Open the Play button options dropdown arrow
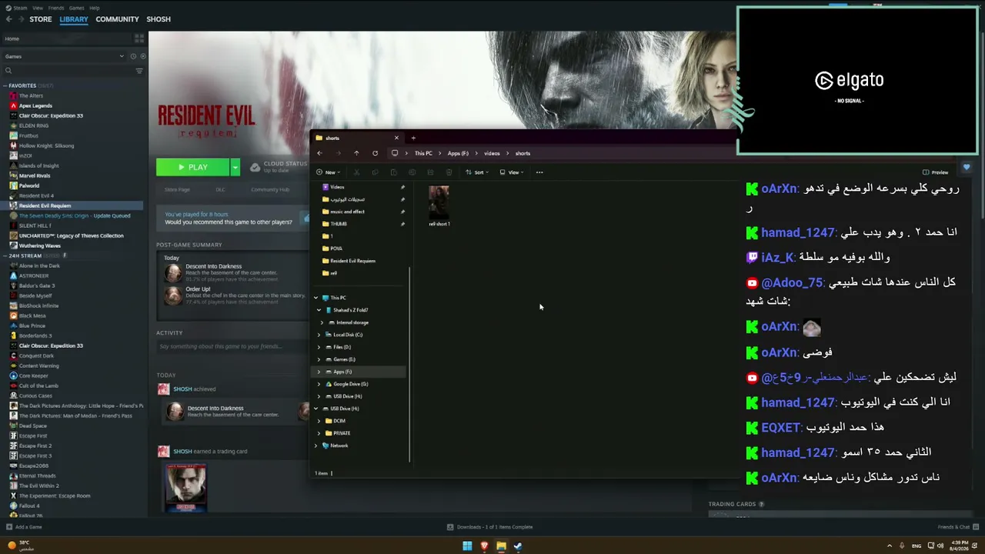 point(235,167)
